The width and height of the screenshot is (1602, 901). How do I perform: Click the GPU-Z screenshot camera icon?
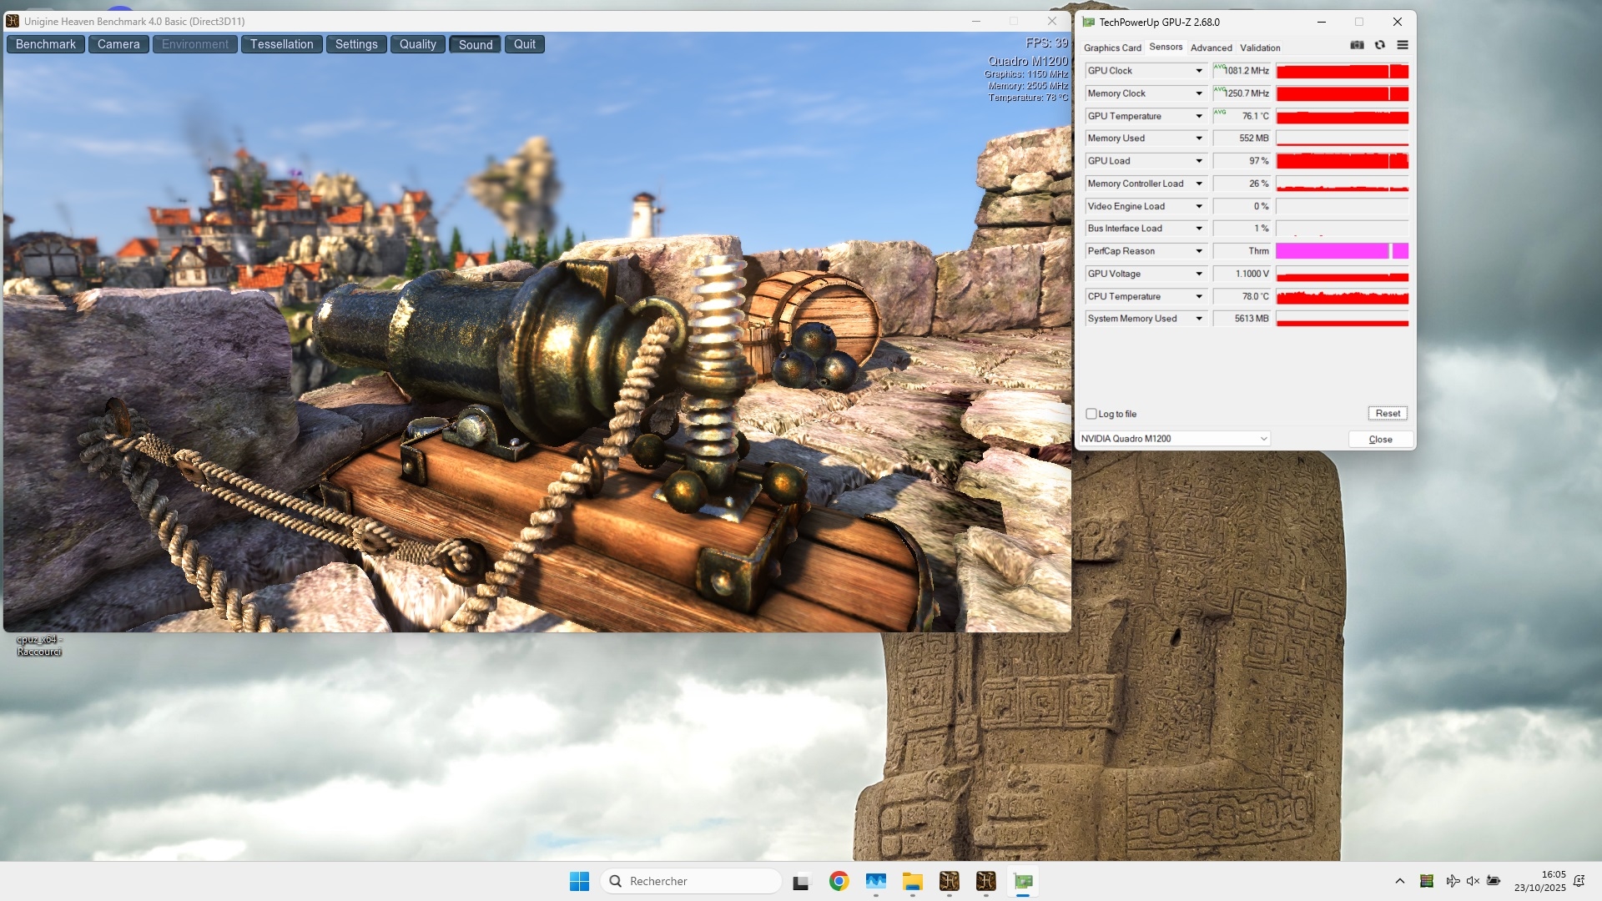point(1357,45)
